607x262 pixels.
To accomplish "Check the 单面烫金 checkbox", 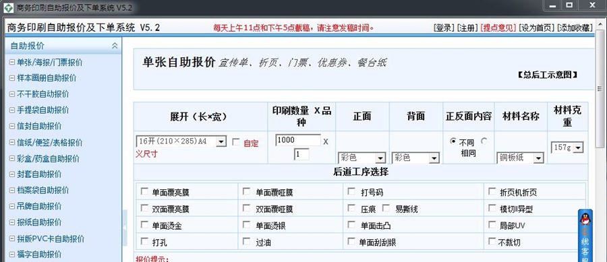I will point(144,224).
